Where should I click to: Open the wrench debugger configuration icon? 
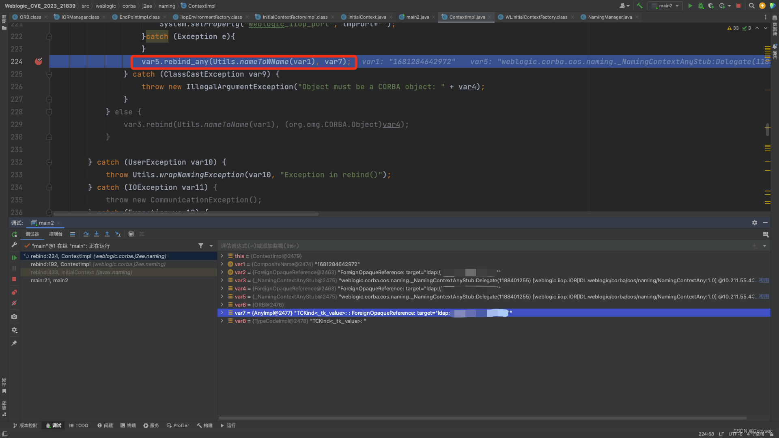(x=14, y=245)
